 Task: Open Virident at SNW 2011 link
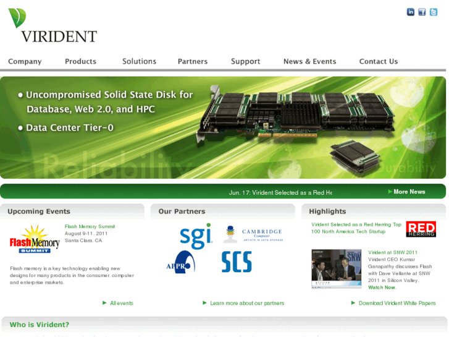tap(393, 252)
